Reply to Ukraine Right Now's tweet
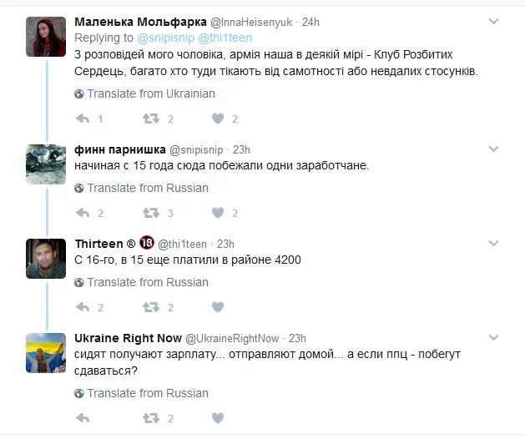The image size is (525, 439). point(82,417)
